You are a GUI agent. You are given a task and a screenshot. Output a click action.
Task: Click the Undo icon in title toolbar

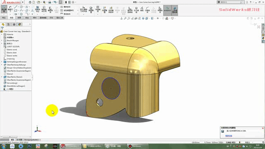point(55,2)
